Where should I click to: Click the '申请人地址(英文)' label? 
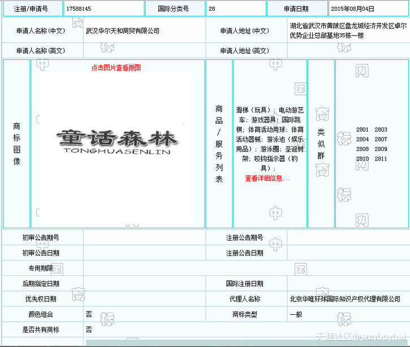245,50
